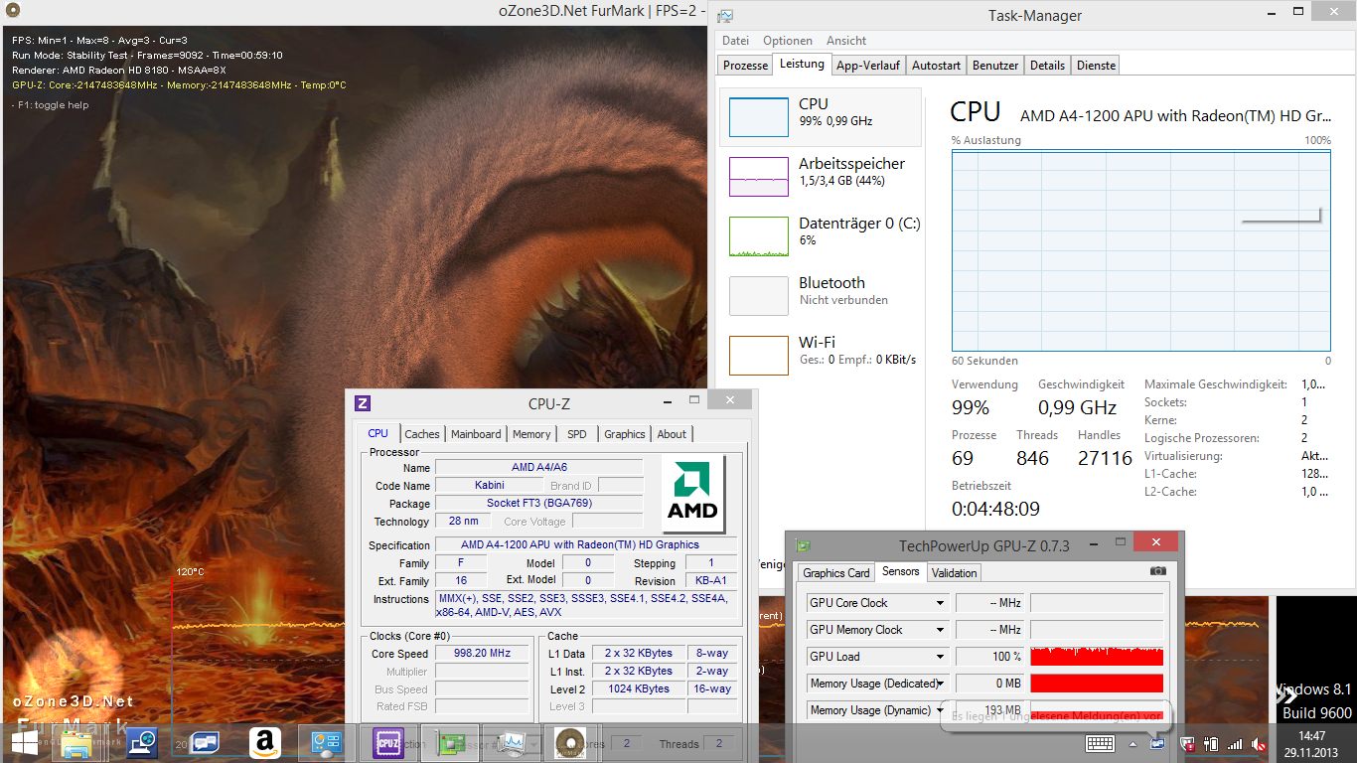Click the AMD logo in CPU-Z
Screen dimensions: 1357x763
coord(693,494)
